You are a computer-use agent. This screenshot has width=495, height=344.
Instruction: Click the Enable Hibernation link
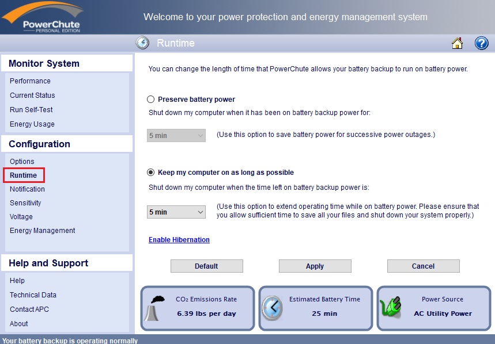(x=179, y=240)
